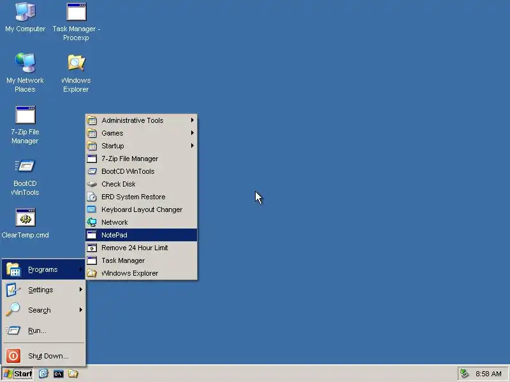
Task: Expand Startup submenu arrow
Action: (x=193, y=146)
